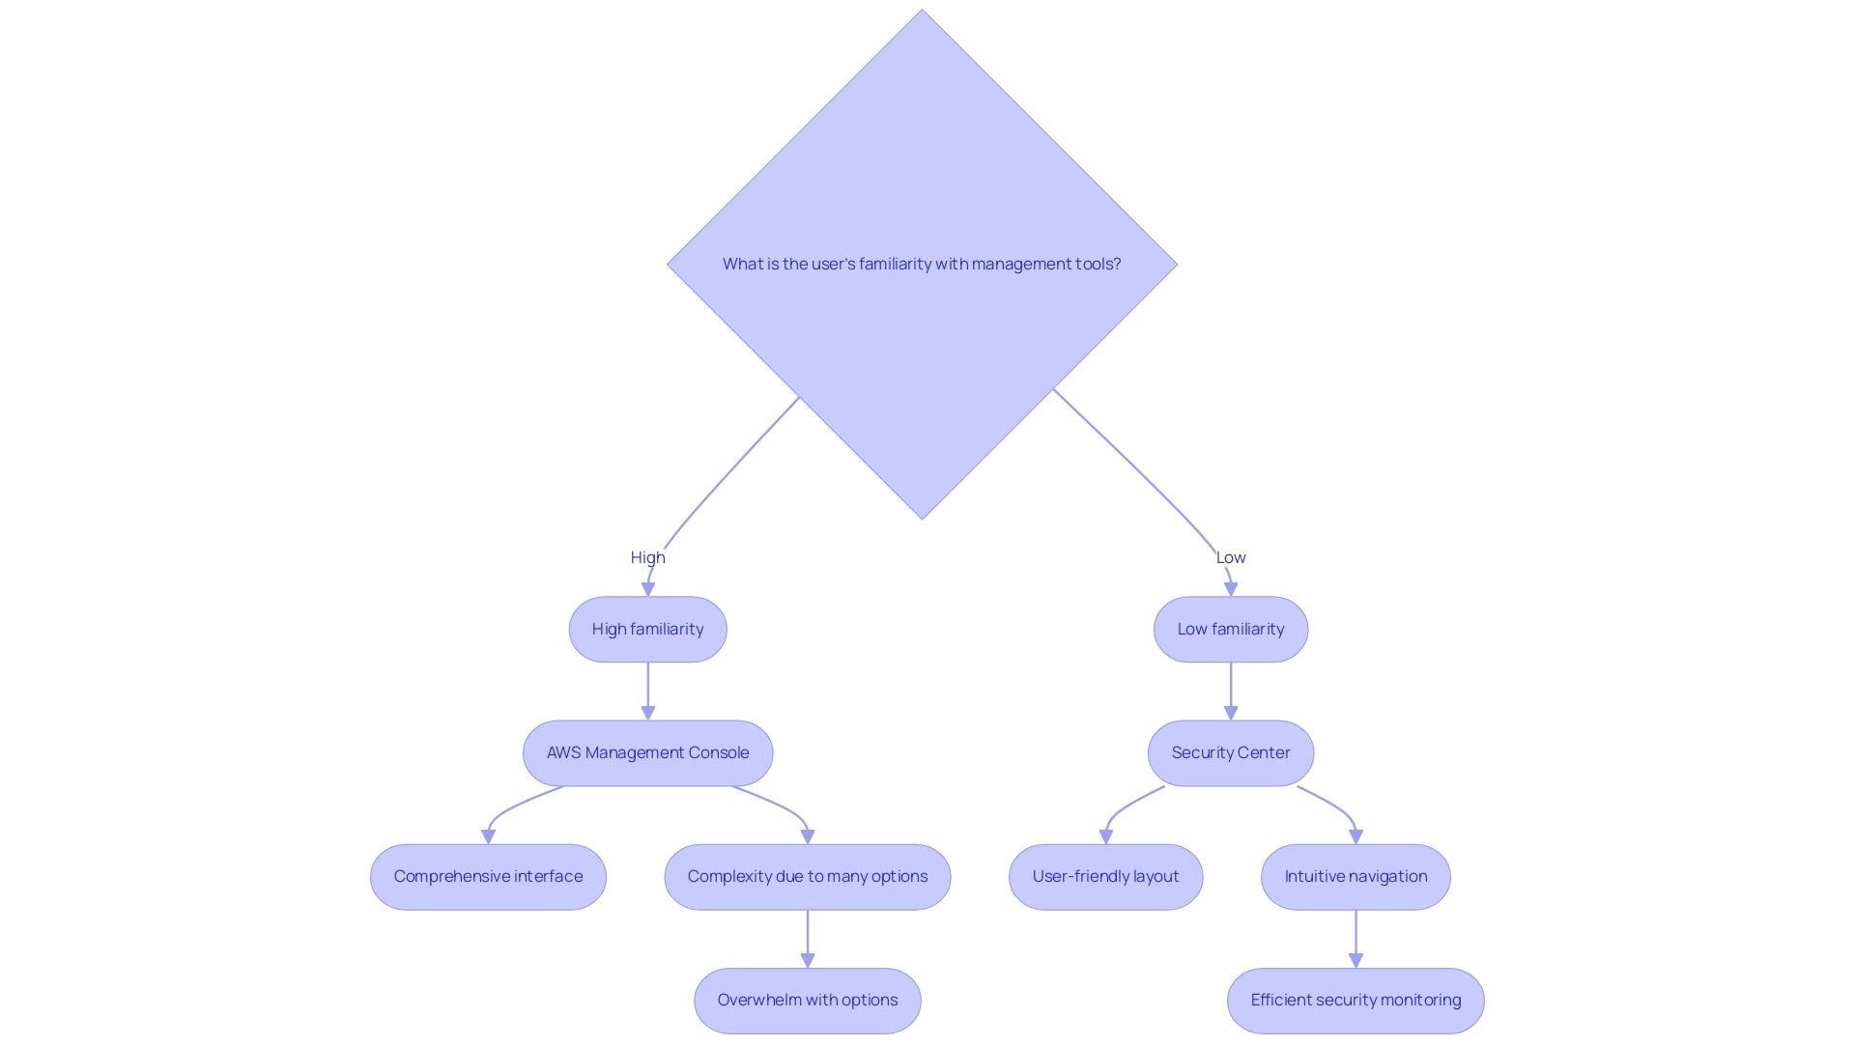Select the Low familiarity oval node

click(x=1231, y=628)
